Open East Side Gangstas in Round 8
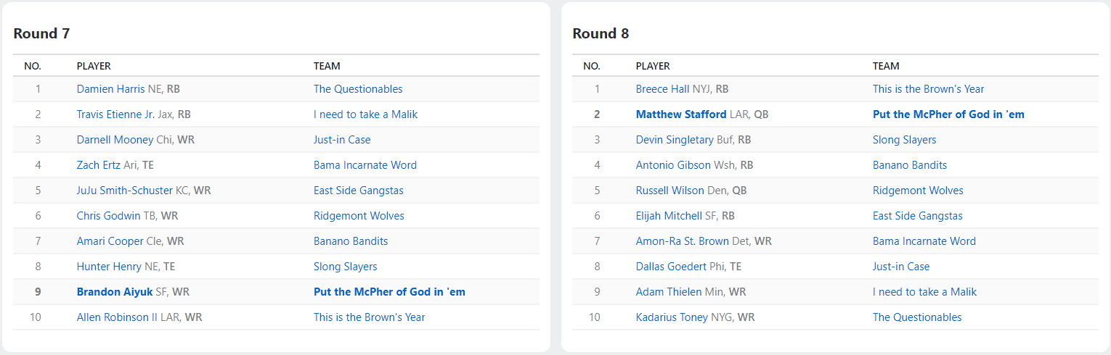The height and width of the screenshot is (355, 1111). point(917,216)
